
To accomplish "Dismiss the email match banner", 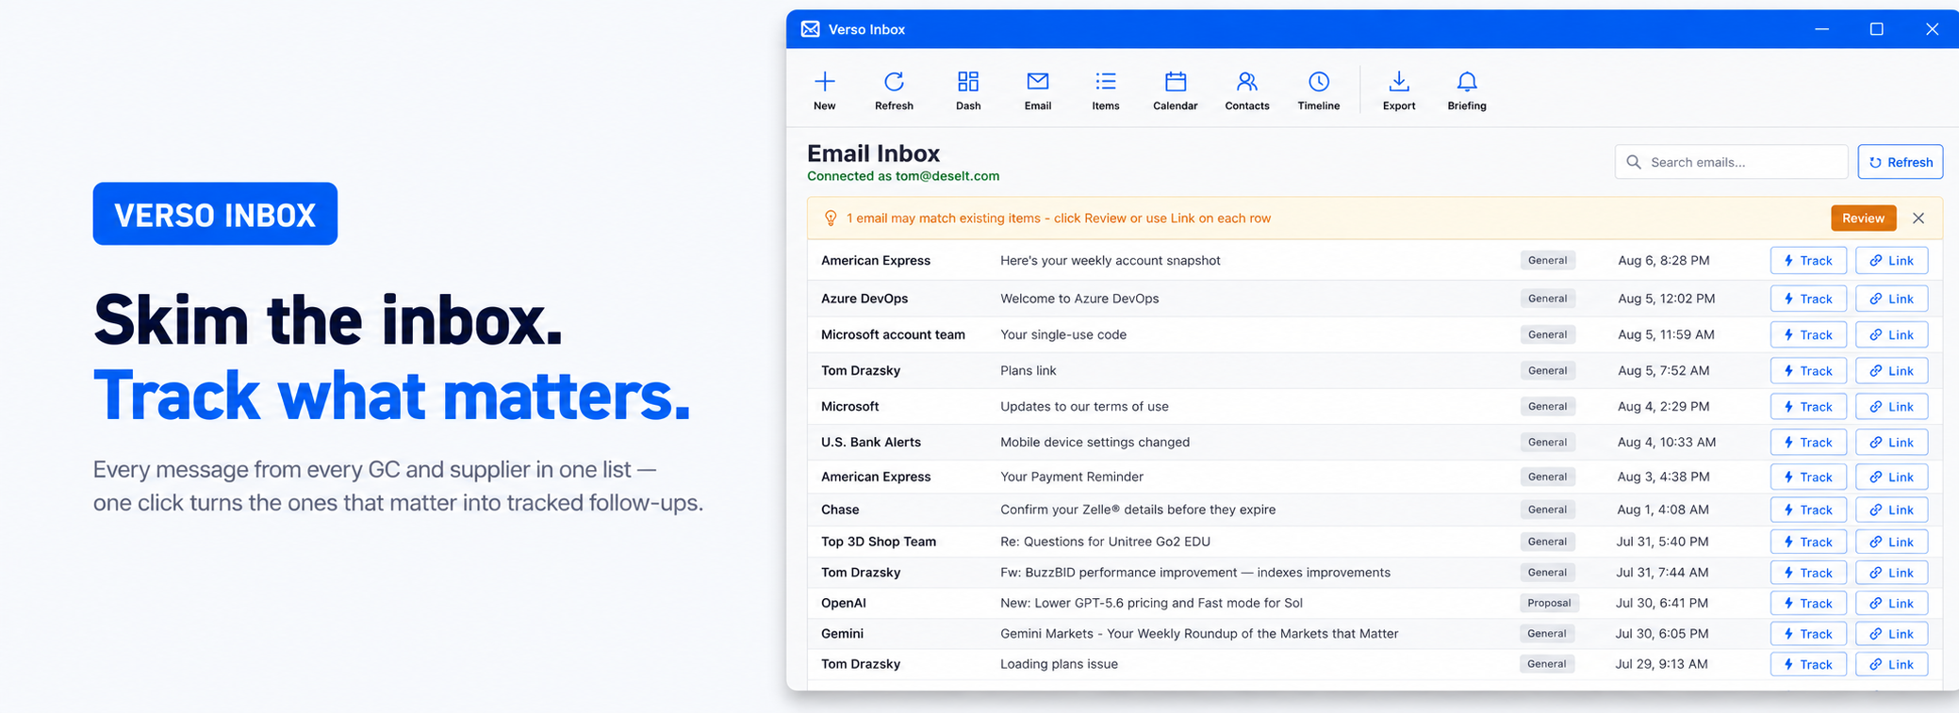I will coord(1918,219).
